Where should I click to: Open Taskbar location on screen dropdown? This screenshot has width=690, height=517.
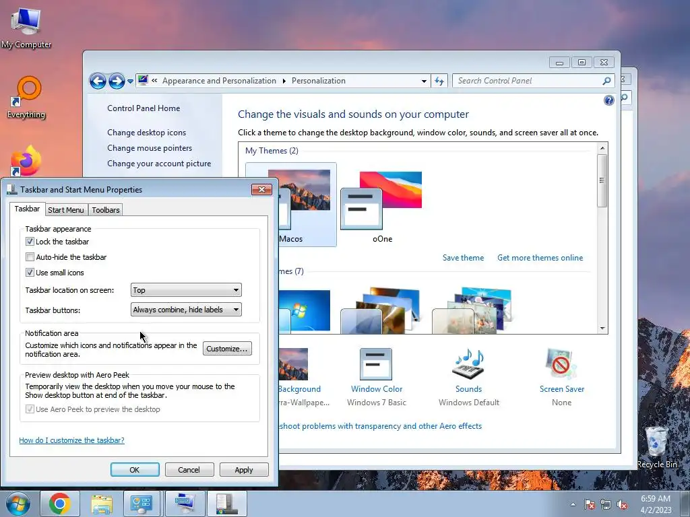point(186,290)
